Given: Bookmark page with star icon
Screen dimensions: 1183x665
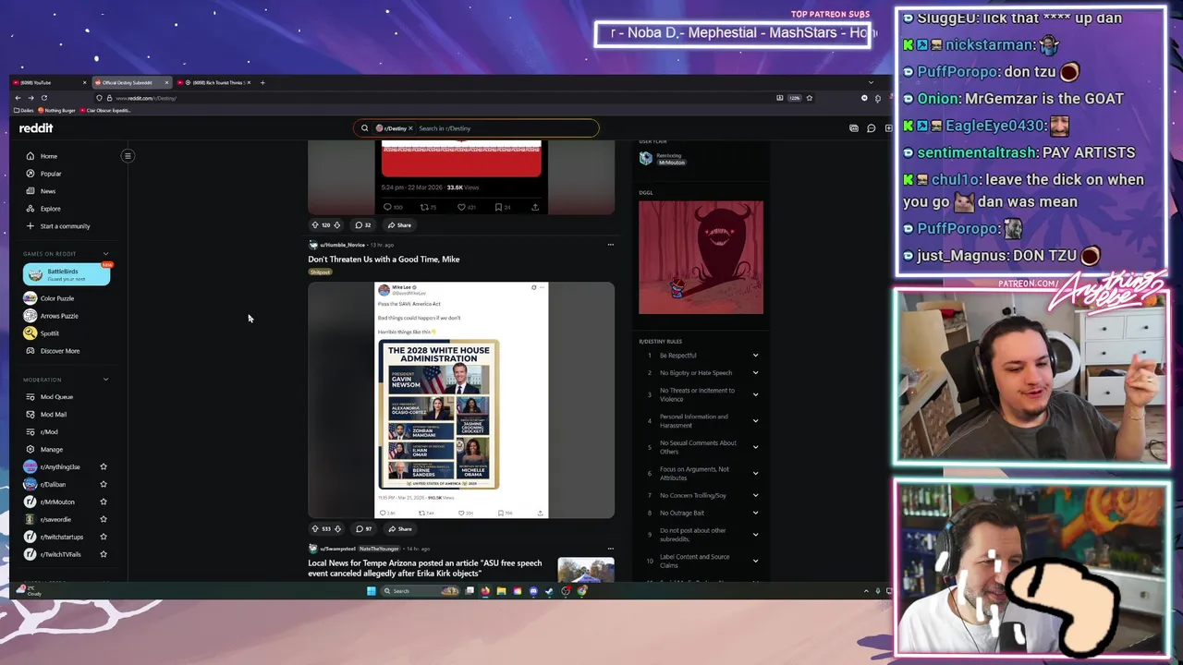Looking at the screenshot, I should click(x=810, y=98).
